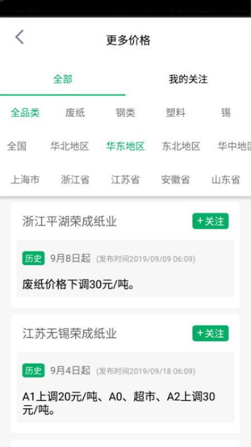This screenshot has width=251, height=447.
Task: Follow 浙江平湖荣成纸业 with +关注 button
Action: 210,221
